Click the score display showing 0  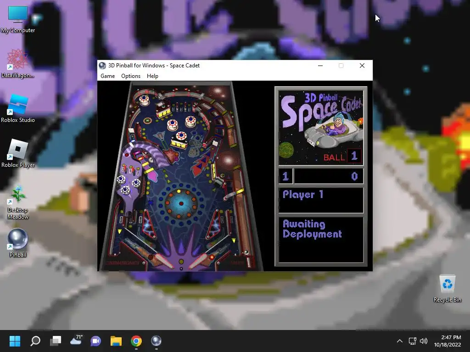pos(329,176)
